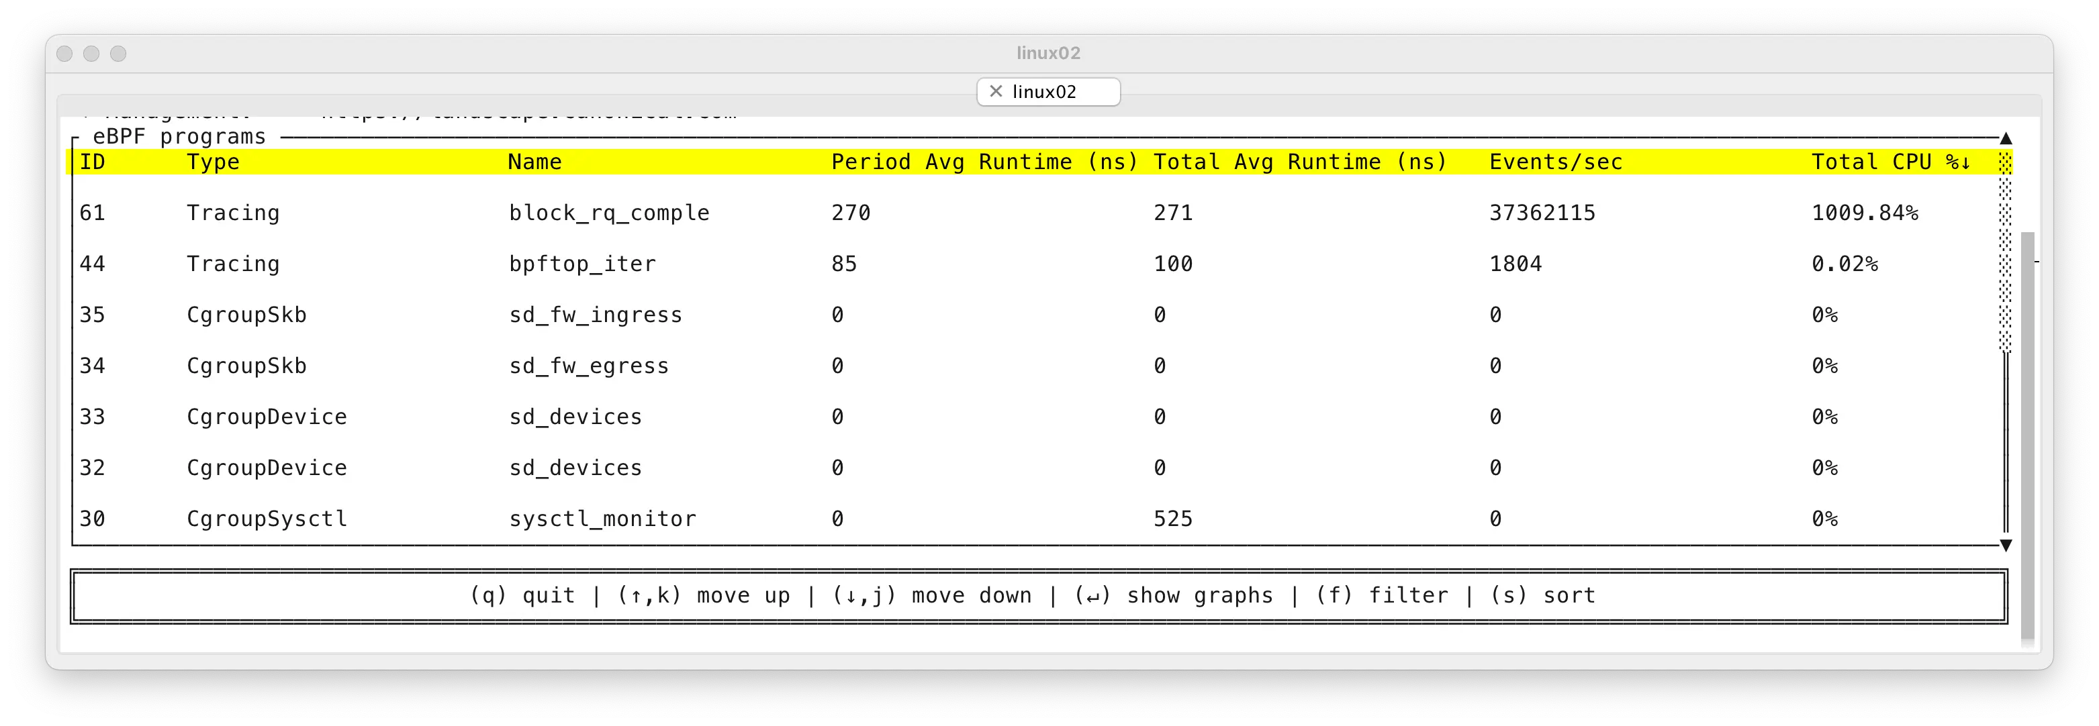The height and width of the screenshot is (726, 2099).
Task: Click the Total Avg Runtime (ns) header
Action: [1300, 162]
